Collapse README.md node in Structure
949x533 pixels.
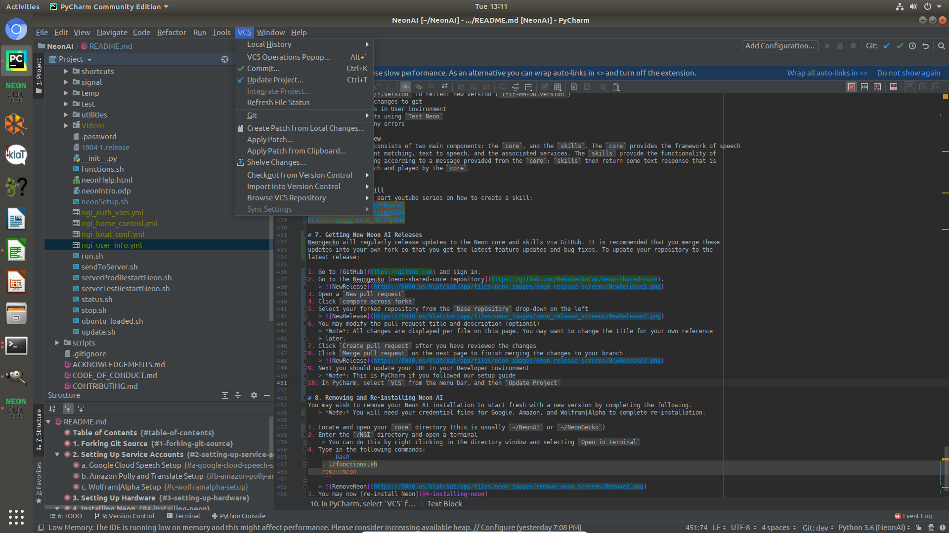(48, 422)
